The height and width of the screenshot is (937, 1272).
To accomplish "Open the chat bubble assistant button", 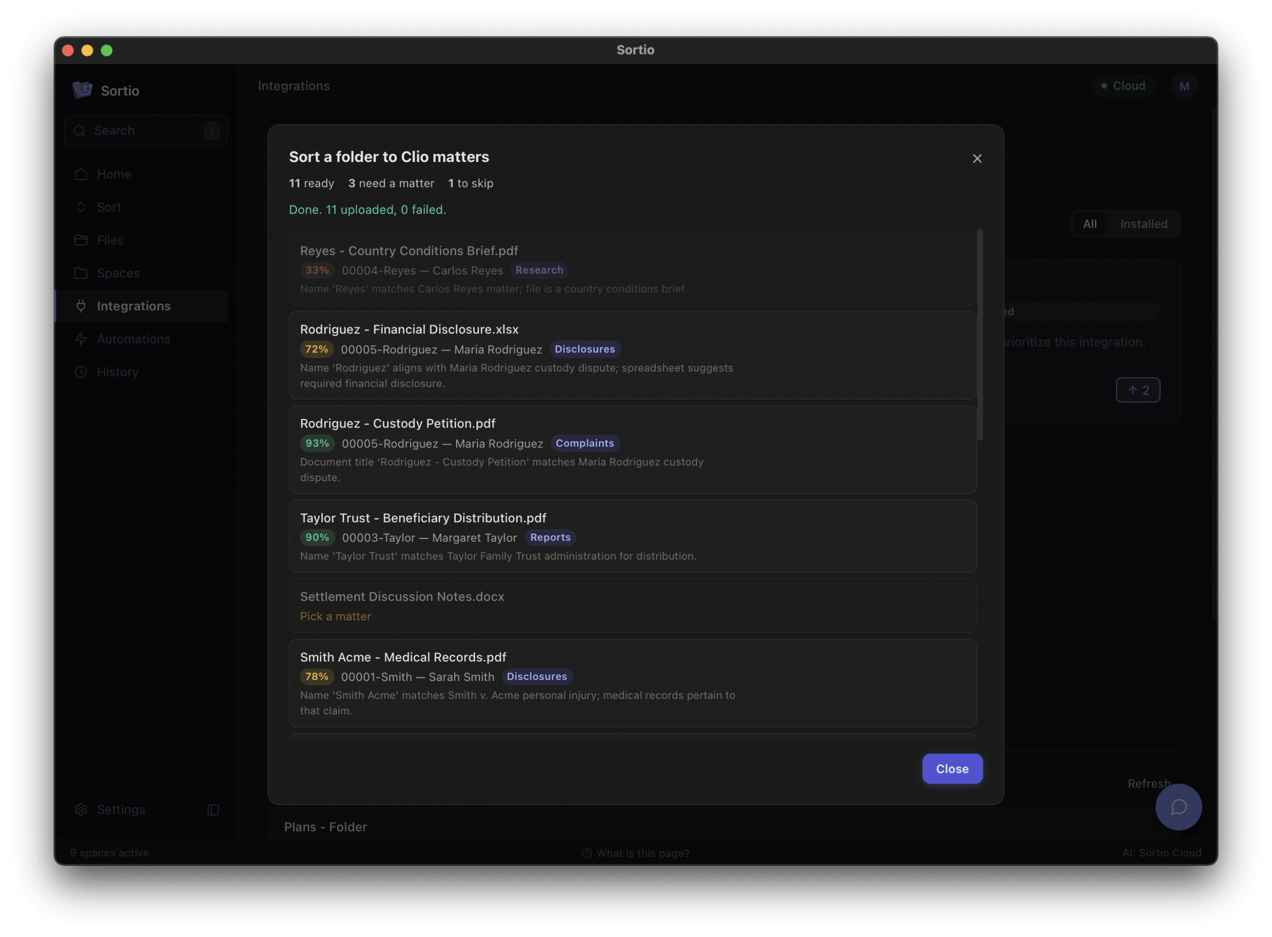I will (x=1179, y=807).
